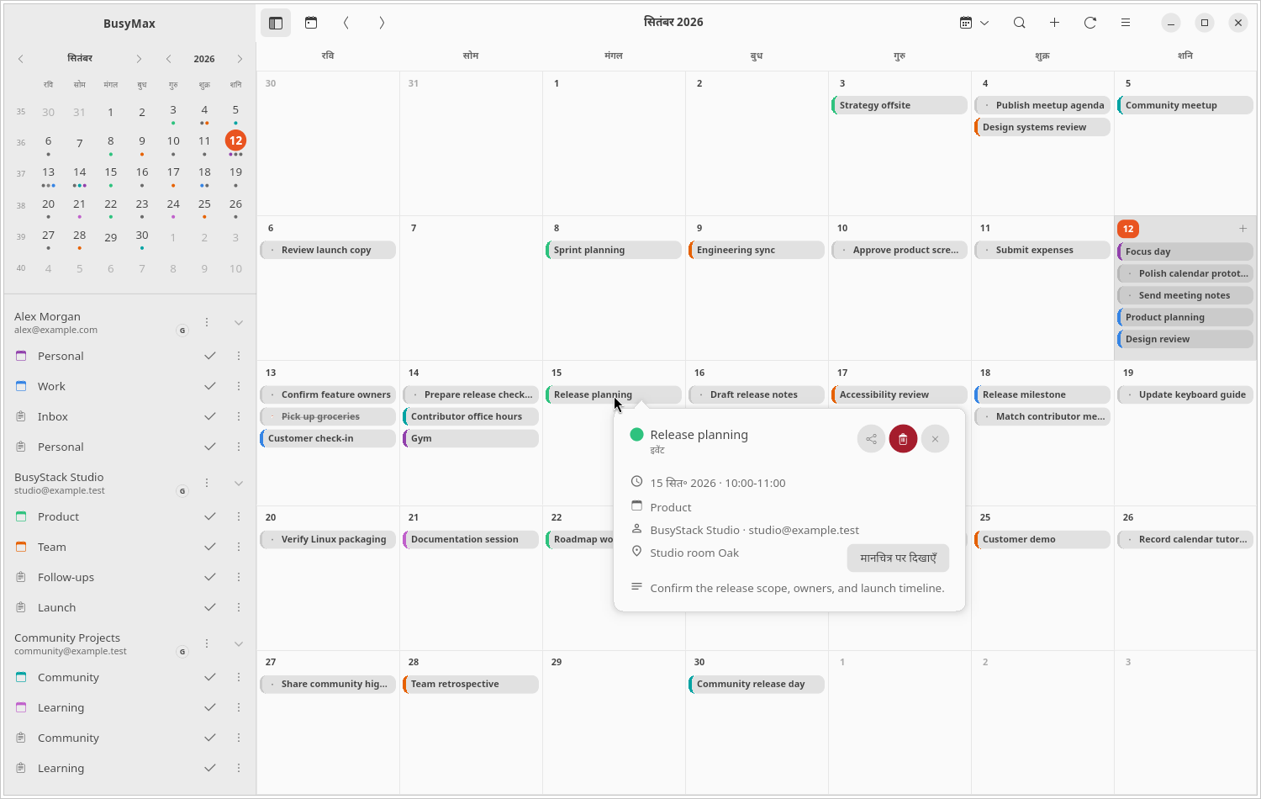The image size is (1261, 799).
Task: Open Alex Morgan account options menu
Action: (x=207, y=323)
